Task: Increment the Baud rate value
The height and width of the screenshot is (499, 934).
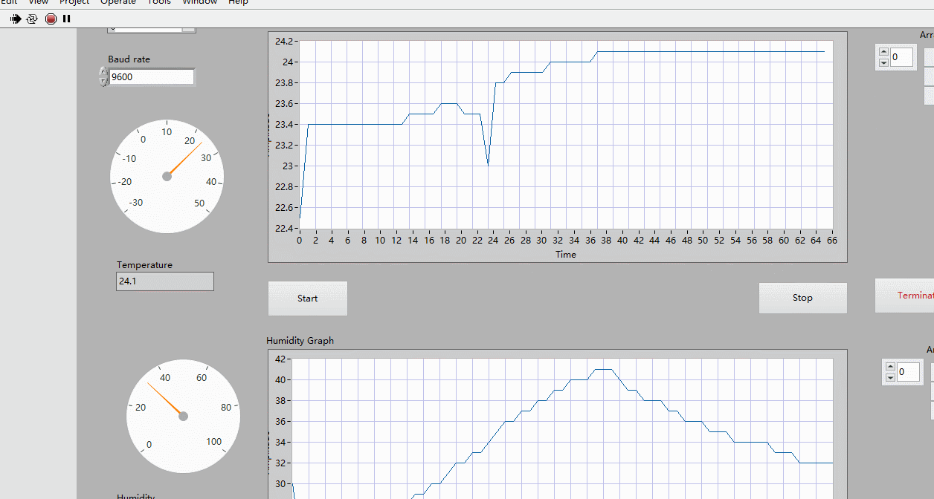Action: 103,72
